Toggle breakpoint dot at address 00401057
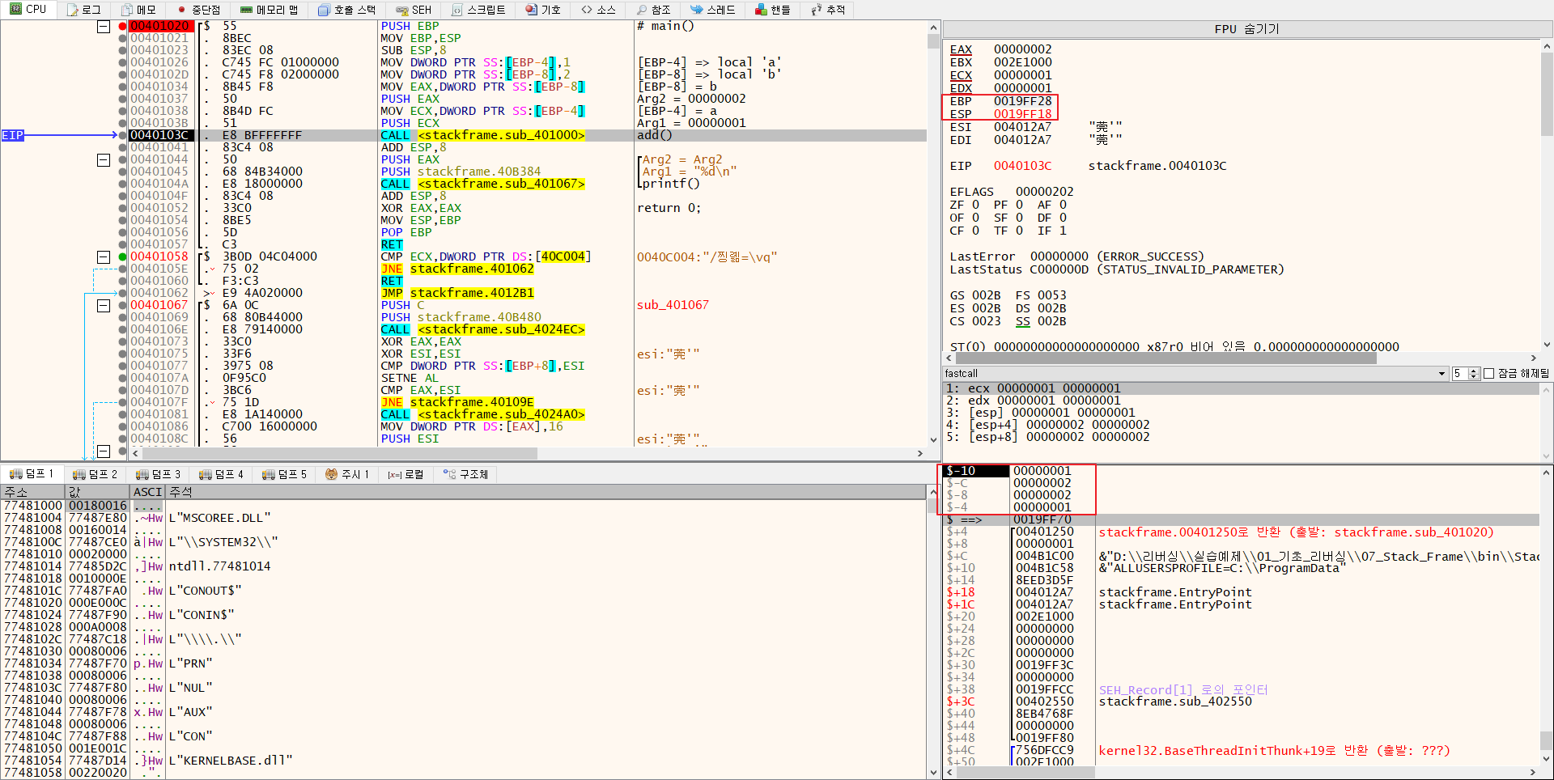Screen dimensions: 1554x780 (x=122, y=244)
